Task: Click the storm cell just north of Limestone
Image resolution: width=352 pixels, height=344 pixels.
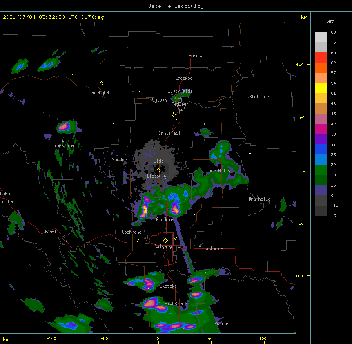Action: (x=65, y=126)
